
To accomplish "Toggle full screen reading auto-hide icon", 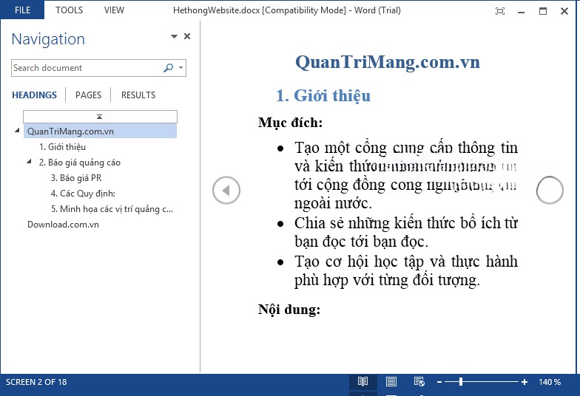I will pyautogui.click(x=500, y=11).
